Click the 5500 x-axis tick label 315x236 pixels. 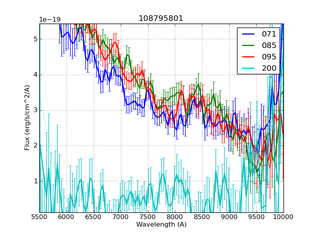[39, 217]
